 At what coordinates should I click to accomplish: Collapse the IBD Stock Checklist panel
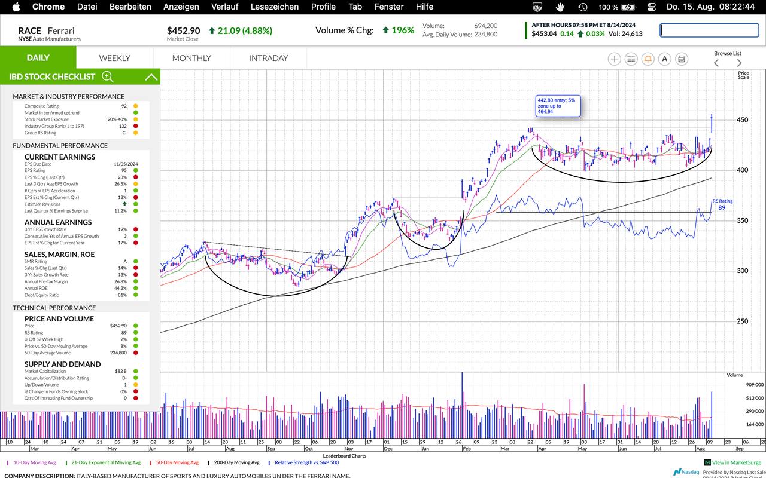[151, 76]
